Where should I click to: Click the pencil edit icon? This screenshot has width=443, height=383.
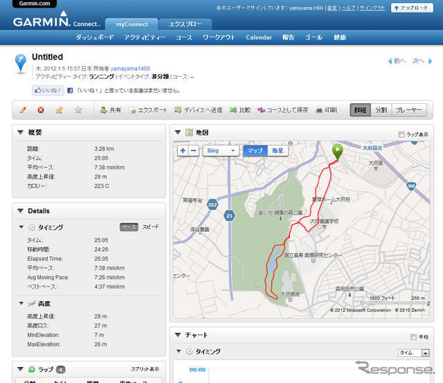(23, 109)
